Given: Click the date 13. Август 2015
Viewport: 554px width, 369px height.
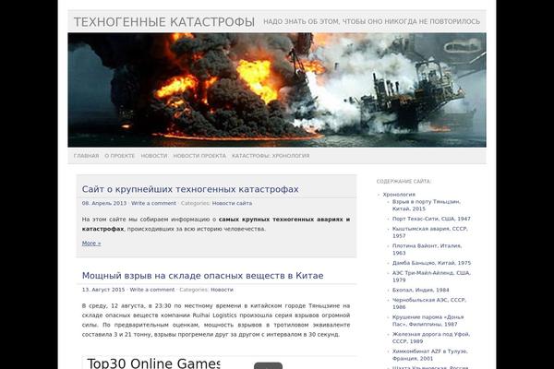Looking at the screenshot, I should pyautogui.click(x=103, y=290).
